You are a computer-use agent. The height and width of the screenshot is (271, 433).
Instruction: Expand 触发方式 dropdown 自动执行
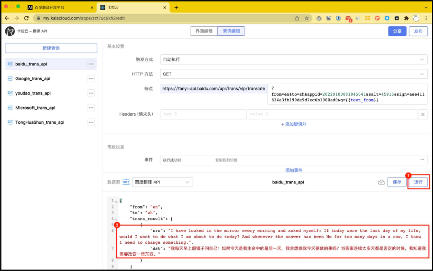pos(294,59)
